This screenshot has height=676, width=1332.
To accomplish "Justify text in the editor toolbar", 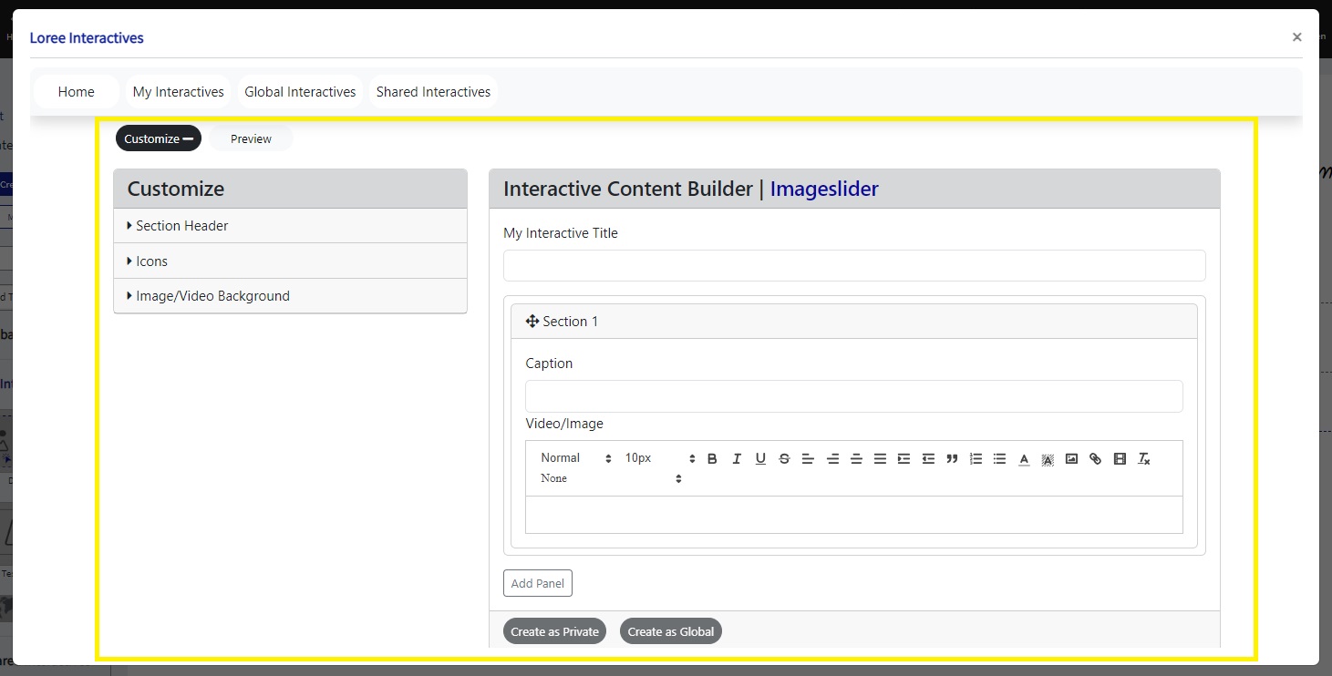I will [x=880, y=458].
